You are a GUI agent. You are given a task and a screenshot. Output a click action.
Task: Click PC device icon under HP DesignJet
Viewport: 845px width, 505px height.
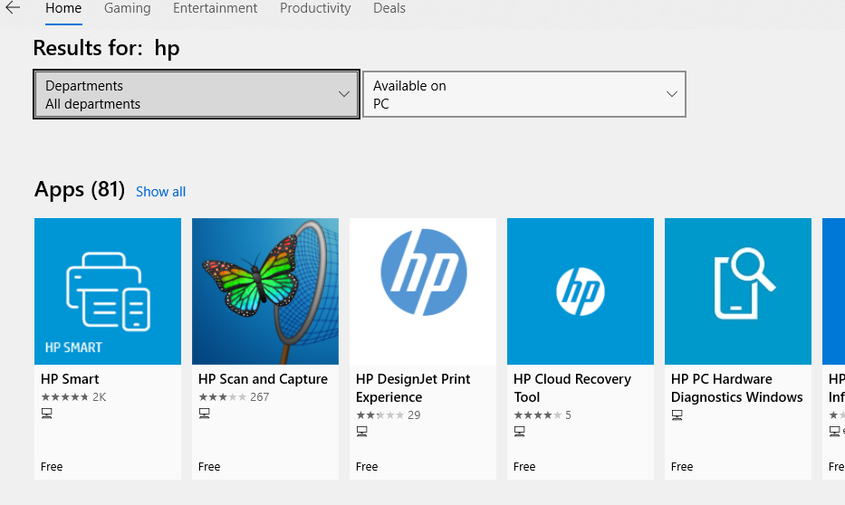click(x=361, y=432)
